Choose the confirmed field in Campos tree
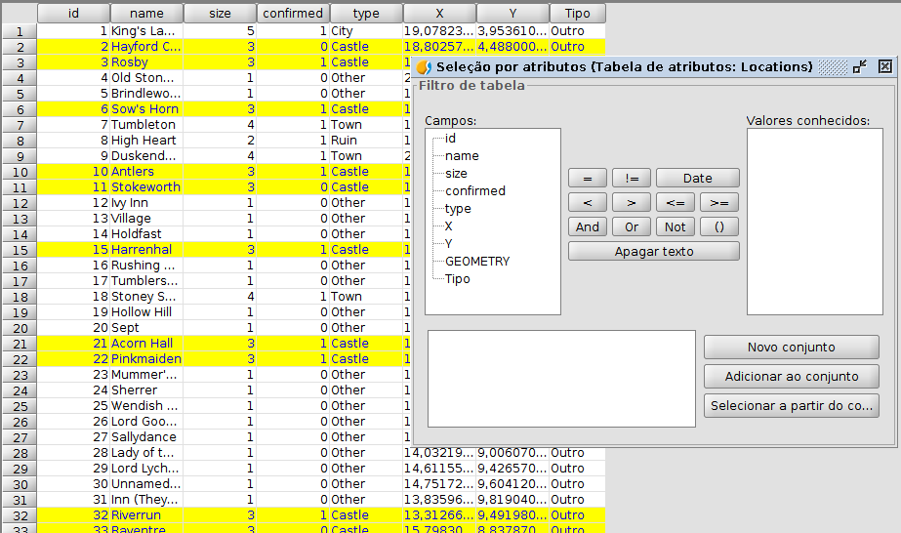Image resolution: width=901 pixels, height=533 pixels. pyautogui.click(x=474, y=191)
